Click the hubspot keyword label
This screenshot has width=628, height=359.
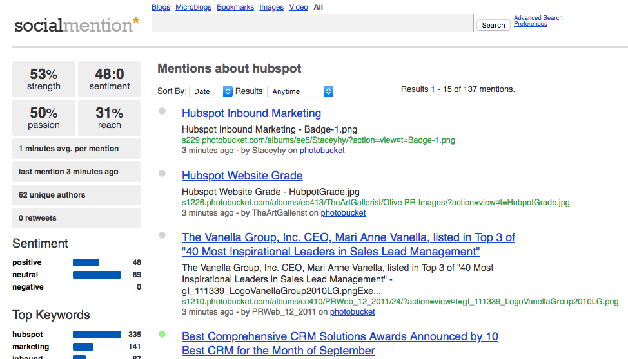pos(28,335)
